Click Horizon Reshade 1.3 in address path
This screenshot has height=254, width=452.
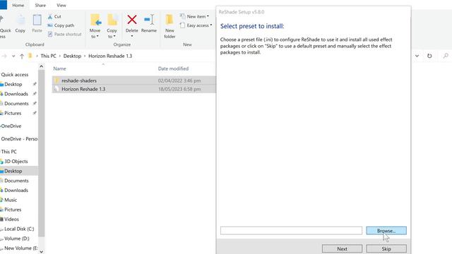click(110, 56)
